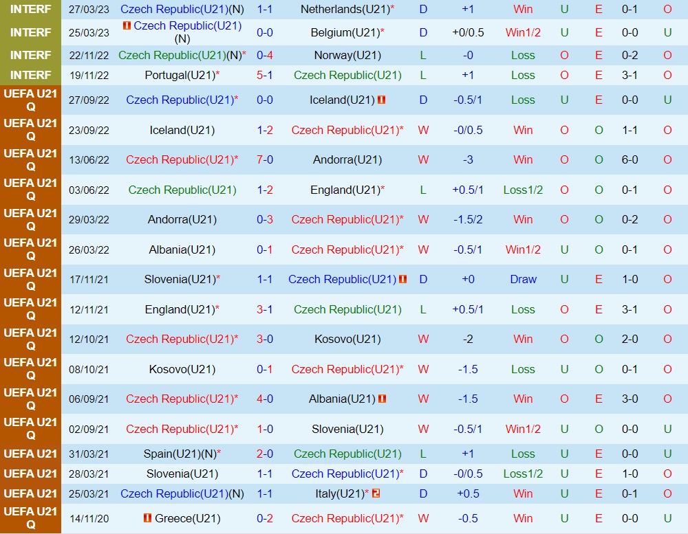
Task: Click the +0/0.5 handicap on Belgium row
Action: [x=468, y=32]
